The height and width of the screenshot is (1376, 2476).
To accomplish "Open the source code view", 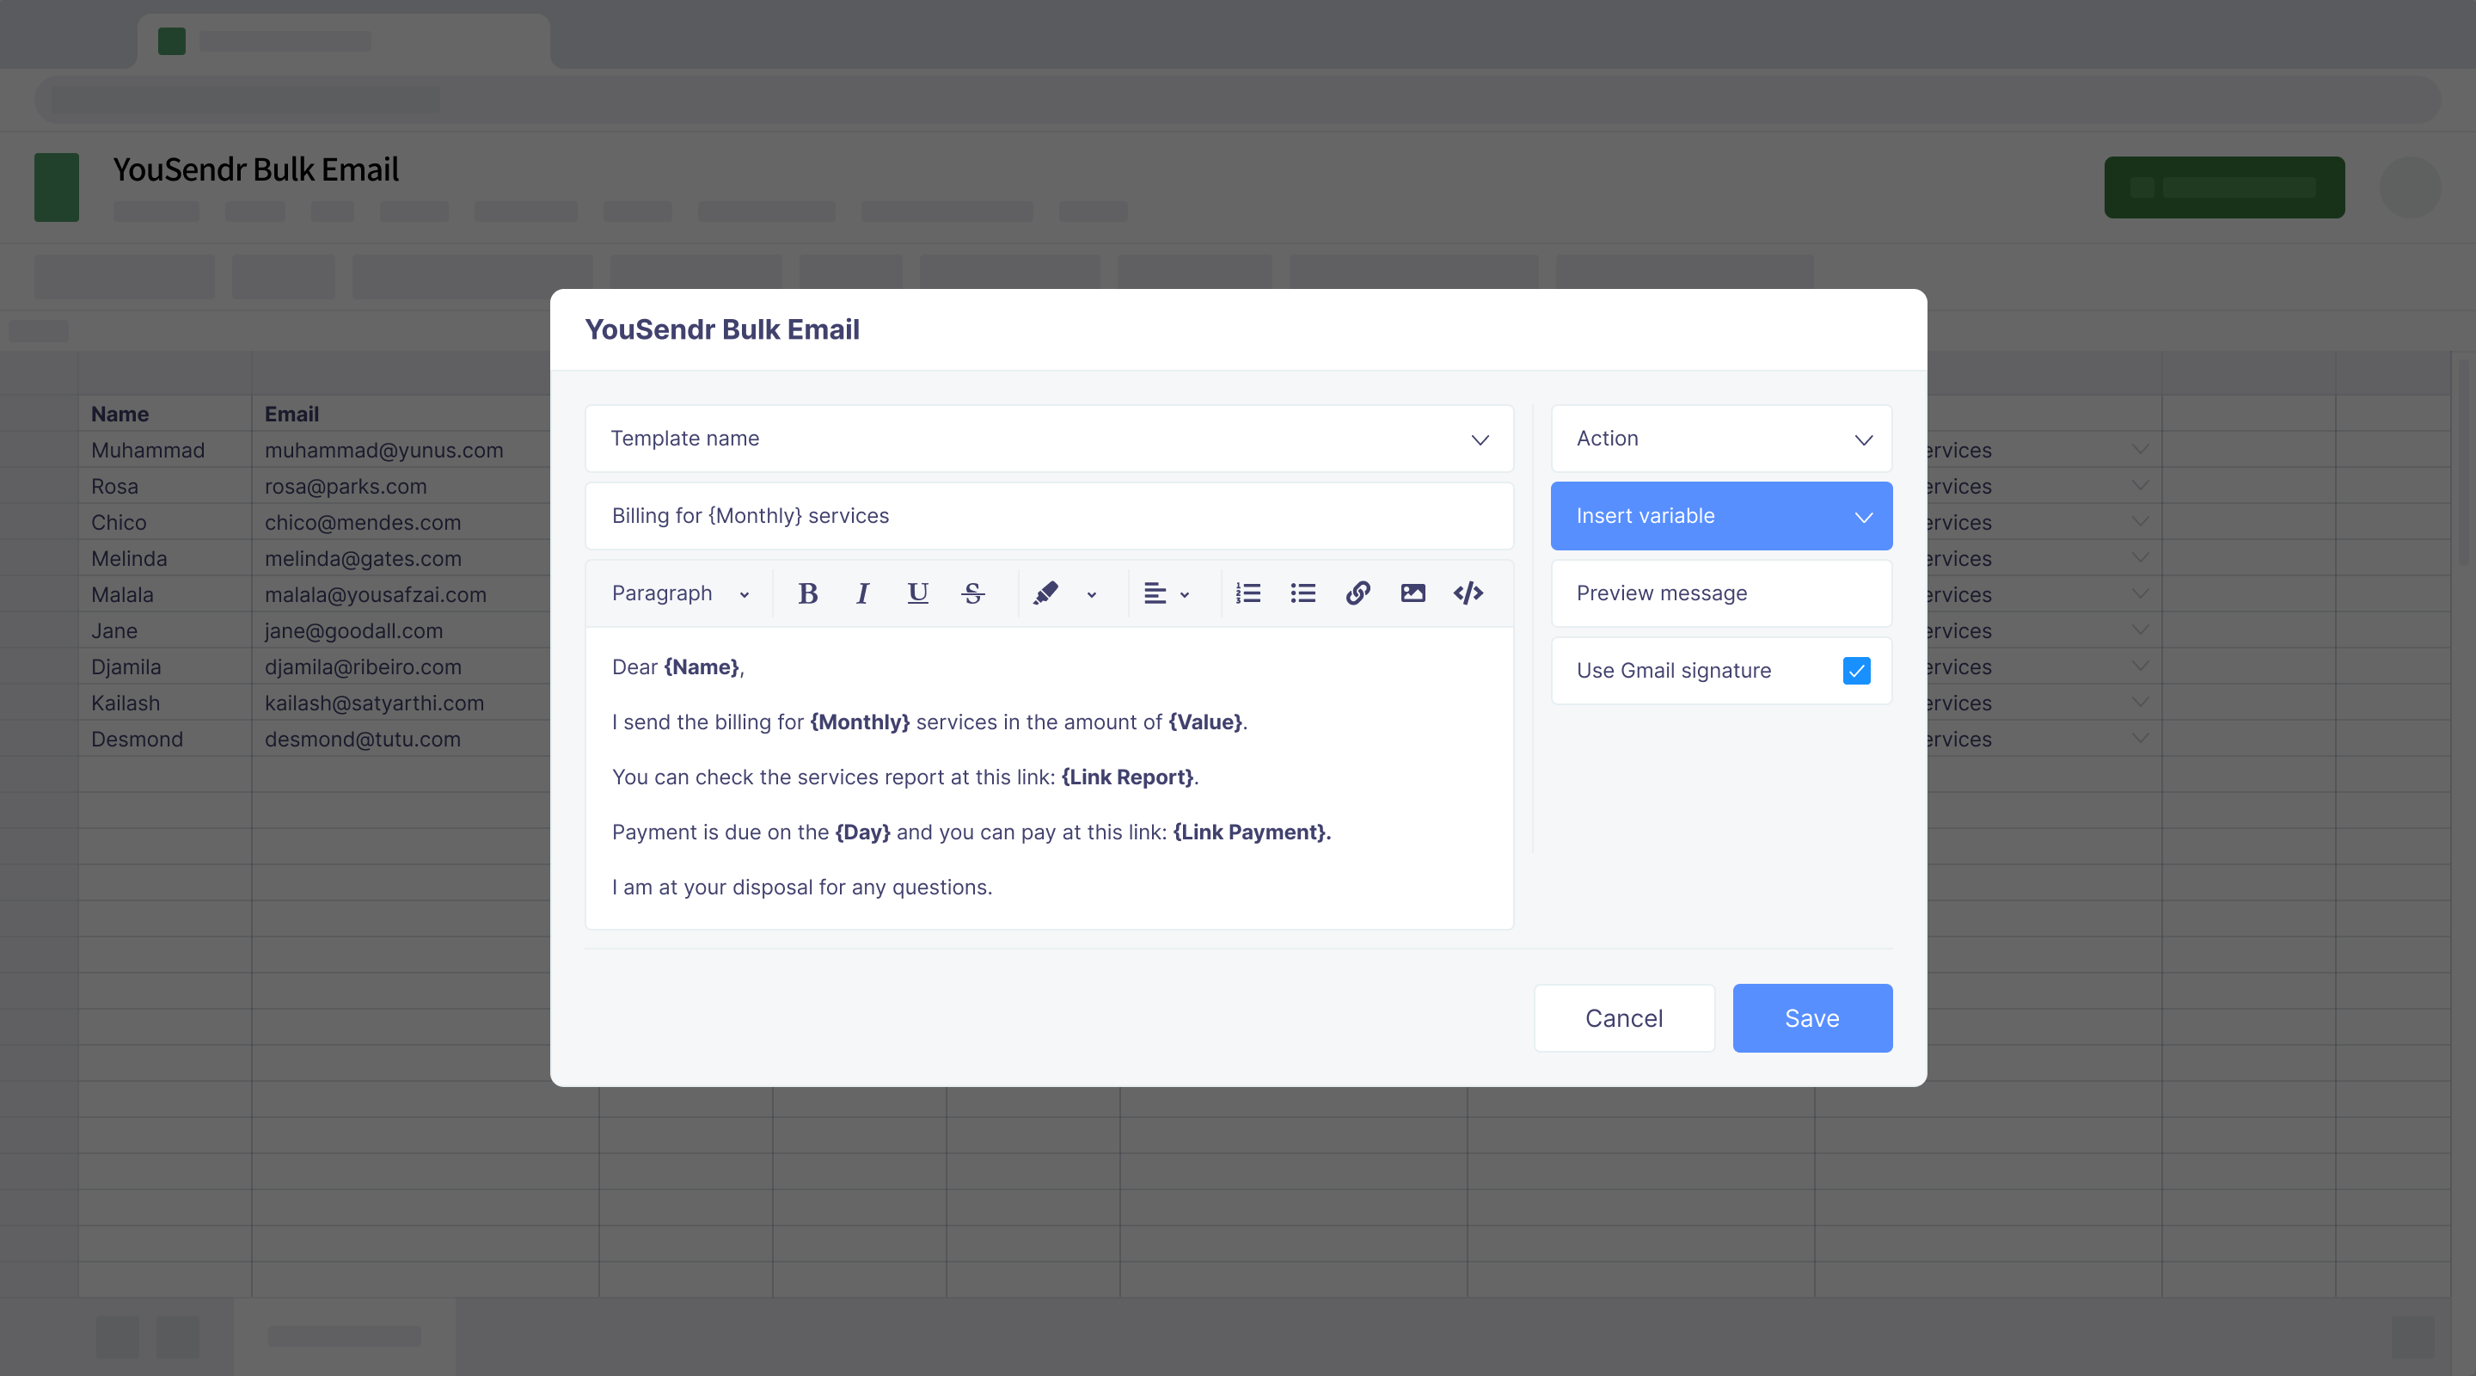I will [x=1468, y=593].
